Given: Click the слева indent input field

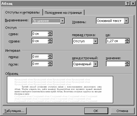Looking at the screenshot, I should tap(40, 34).
